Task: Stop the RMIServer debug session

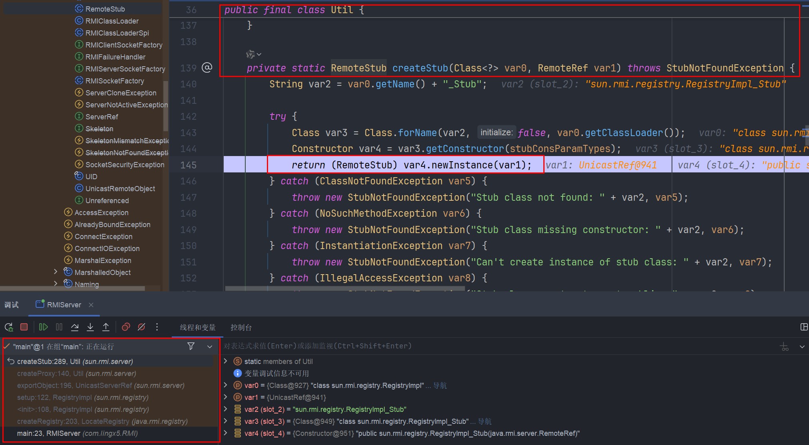Action: click(24, 327)
